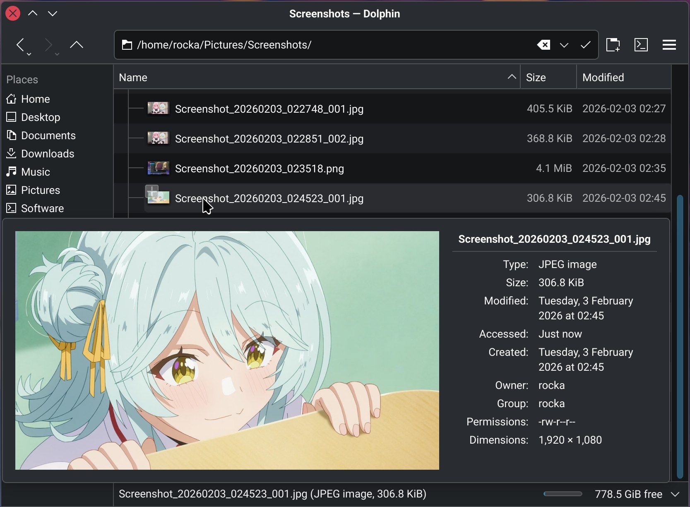Open the Documents place
This screenshot has height=507, width=690.
48,135
